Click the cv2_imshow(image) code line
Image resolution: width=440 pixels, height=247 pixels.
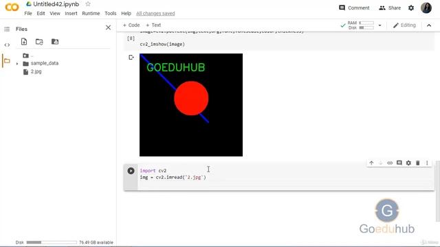click(x=162, y=44)
